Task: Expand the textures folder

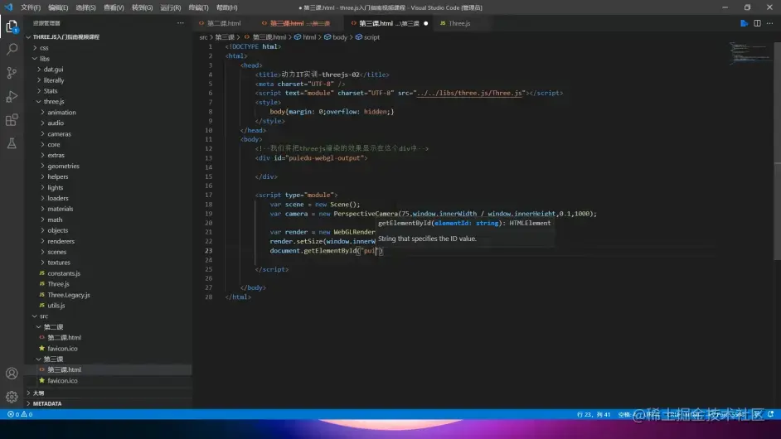Action: (59, 263)
